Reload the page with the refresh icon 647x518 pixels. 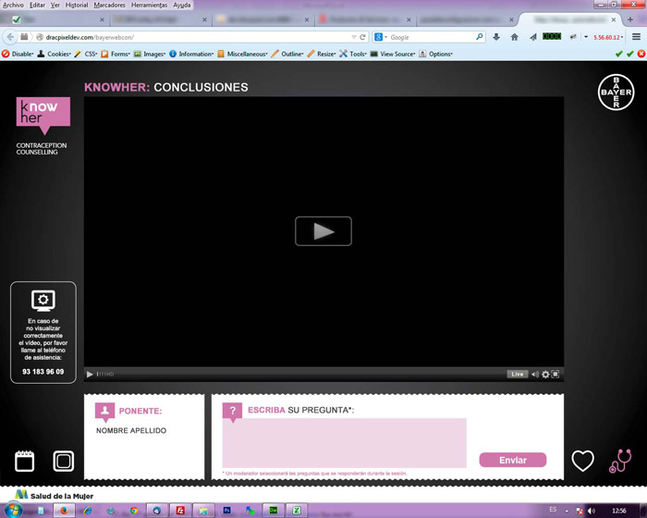pos(362,37)
